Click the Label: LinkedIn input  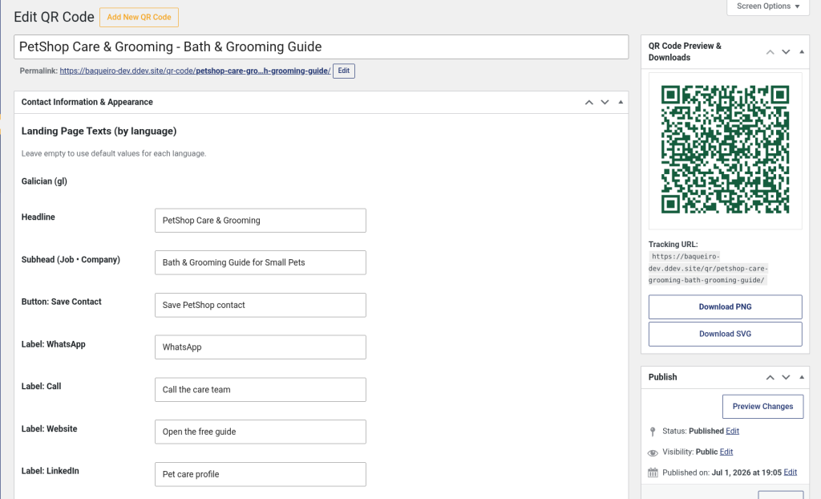point(261,474)
